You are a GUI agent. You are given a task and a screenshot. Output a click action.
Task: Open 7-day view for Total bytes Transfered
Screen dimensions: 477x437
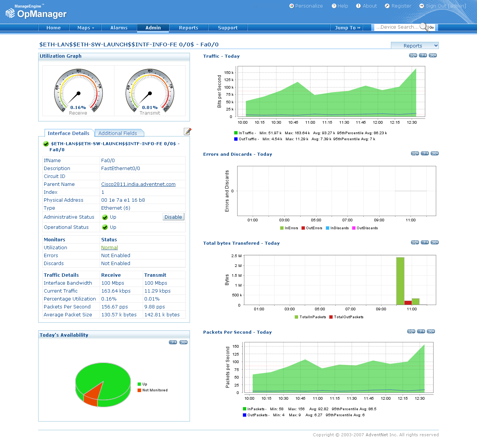(x=425, y=242)
